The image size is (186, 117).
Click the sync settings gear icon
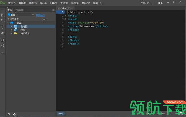160,3
